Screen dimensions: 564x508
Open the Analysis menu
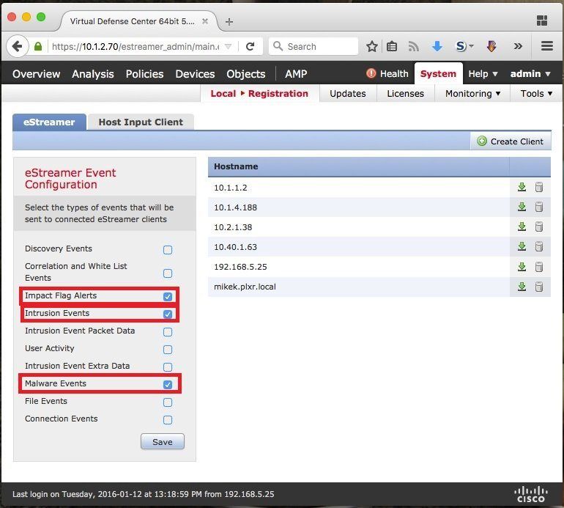click(x=93, y=74)
